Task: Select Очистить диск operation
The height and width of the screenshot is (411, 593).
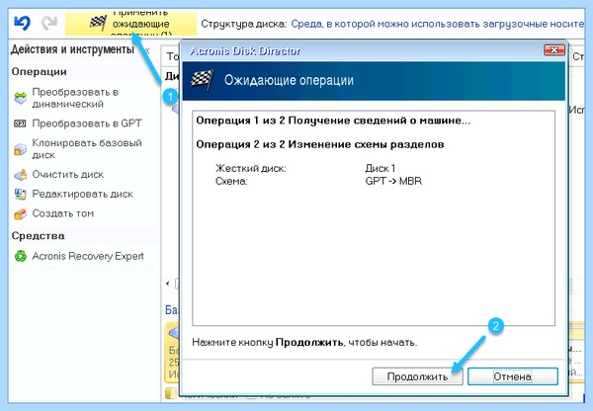Action: tap(67, 175)
